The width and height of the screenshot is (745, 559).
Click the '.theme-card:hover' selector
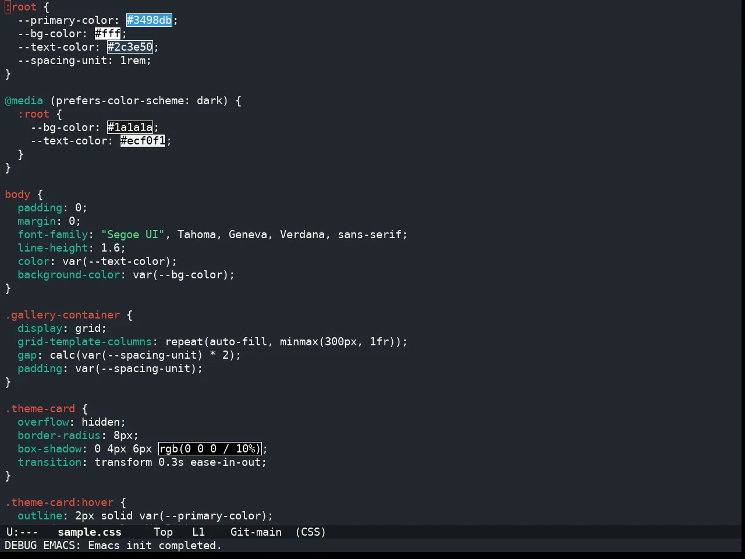59,503
